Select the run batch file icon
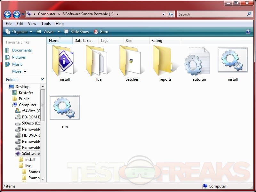The image size is (256, 192). coord(65,108)
